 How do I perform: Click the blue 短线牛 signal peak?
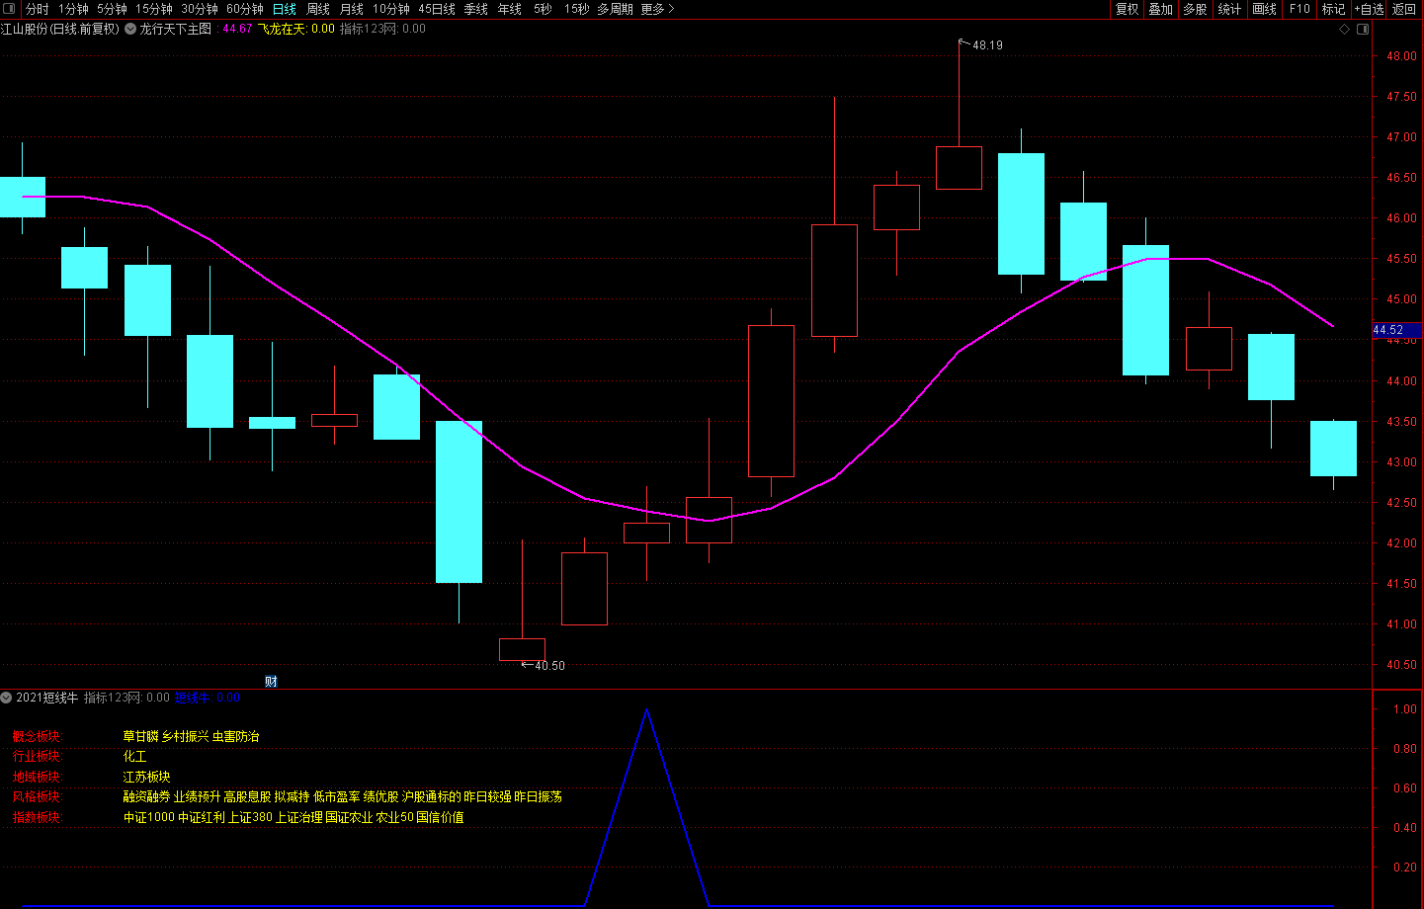coord(646,711)
